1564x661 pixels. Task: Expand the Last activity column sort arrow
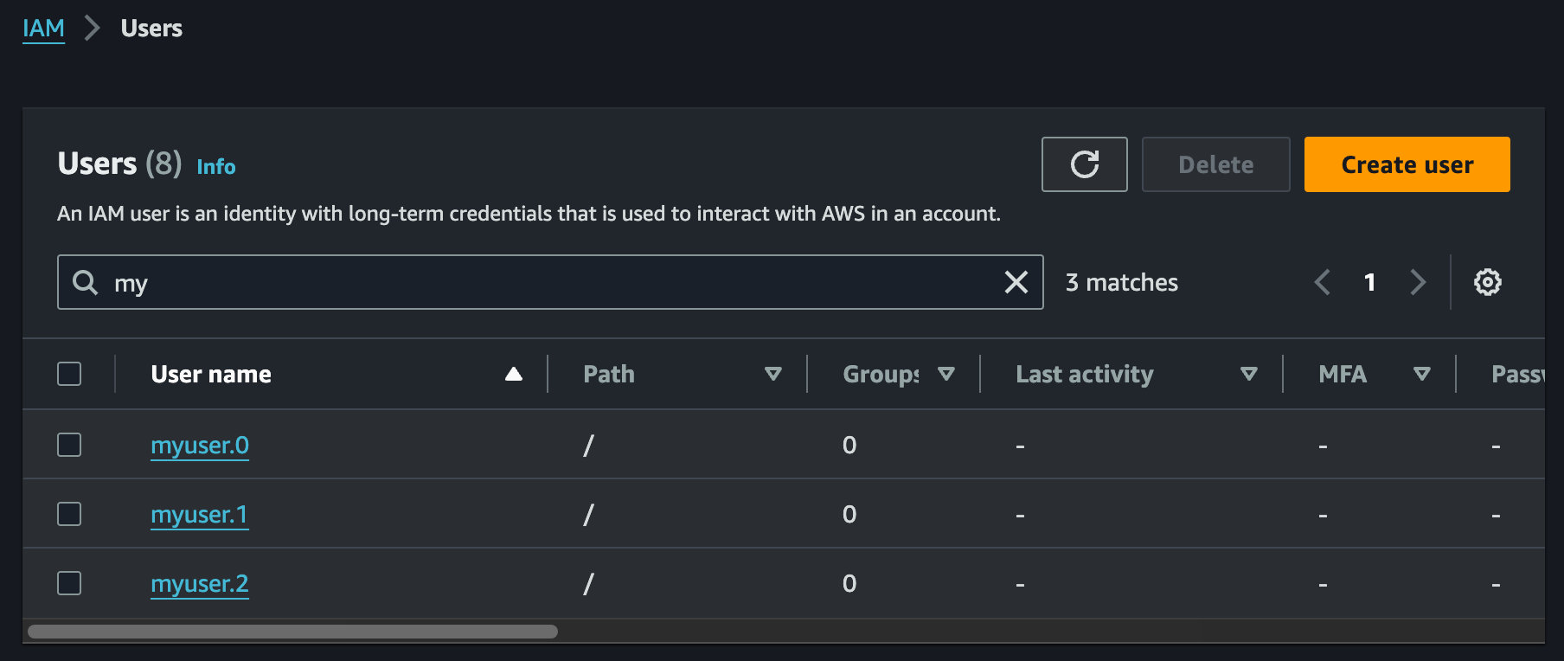tap(1248, 374)
